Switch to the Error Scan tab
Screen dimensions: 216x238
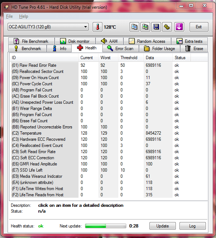coord(120,48)
